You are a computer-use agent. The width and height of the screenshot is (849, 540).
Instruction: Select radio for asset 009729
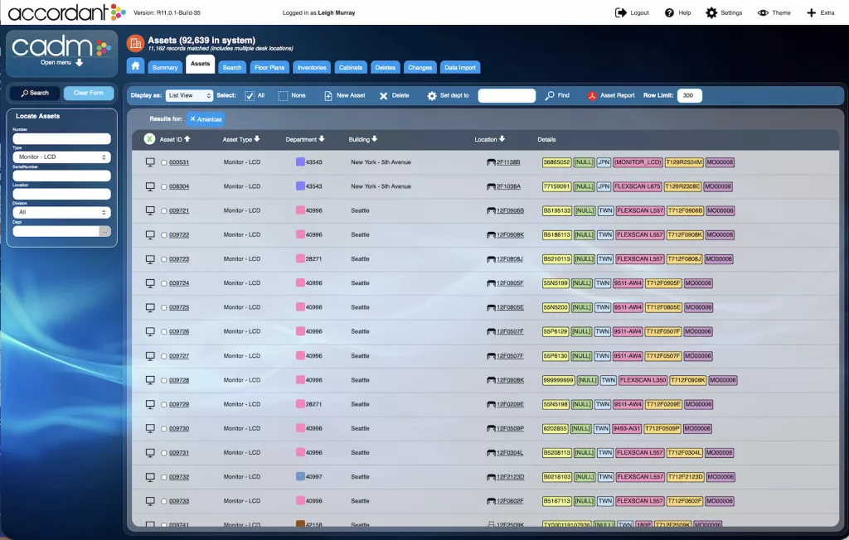[x=164, y=405]
